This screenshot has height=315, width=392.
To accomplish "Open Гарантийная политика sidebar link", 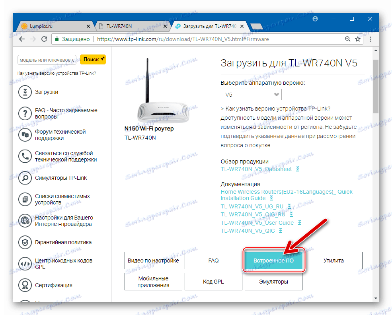I will pyautogui.click(x=63, y=242).
